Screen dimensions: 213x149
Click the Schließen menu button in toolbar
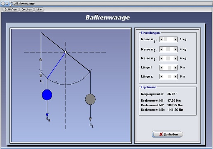click(x=11, y=9)
